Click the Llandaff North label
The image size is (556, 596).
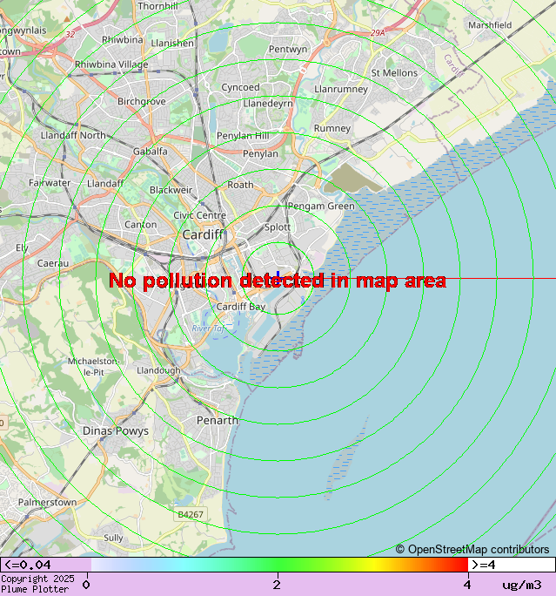click(73, 135)
